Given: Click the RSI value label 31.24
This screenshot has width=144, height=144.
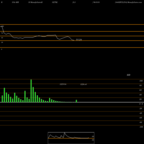Looking at the screenshot, I should pyautogui.click(x=79, y=39).
